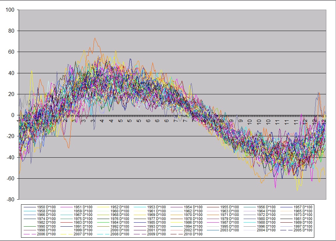Select the 1984 D*100 legend entry

120,223
